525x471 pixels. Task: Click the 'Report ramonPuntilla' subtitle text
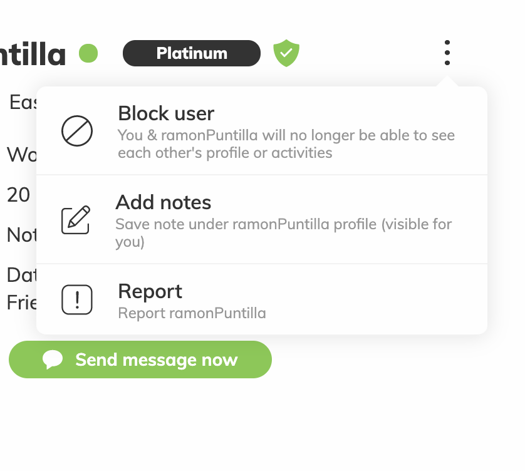(x=192, y=313)
